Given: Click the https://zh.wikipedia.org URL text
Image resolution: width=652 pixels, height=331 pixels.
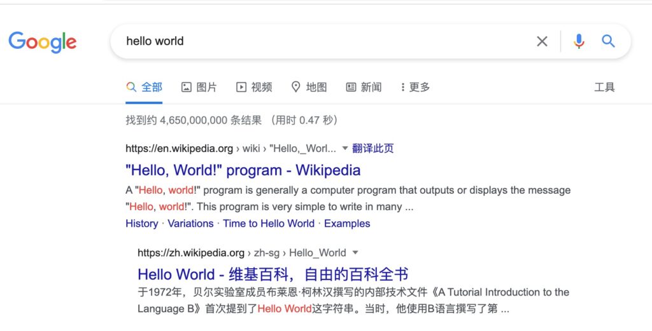Looking at the screenshot, I should click(x=191, y=253).
